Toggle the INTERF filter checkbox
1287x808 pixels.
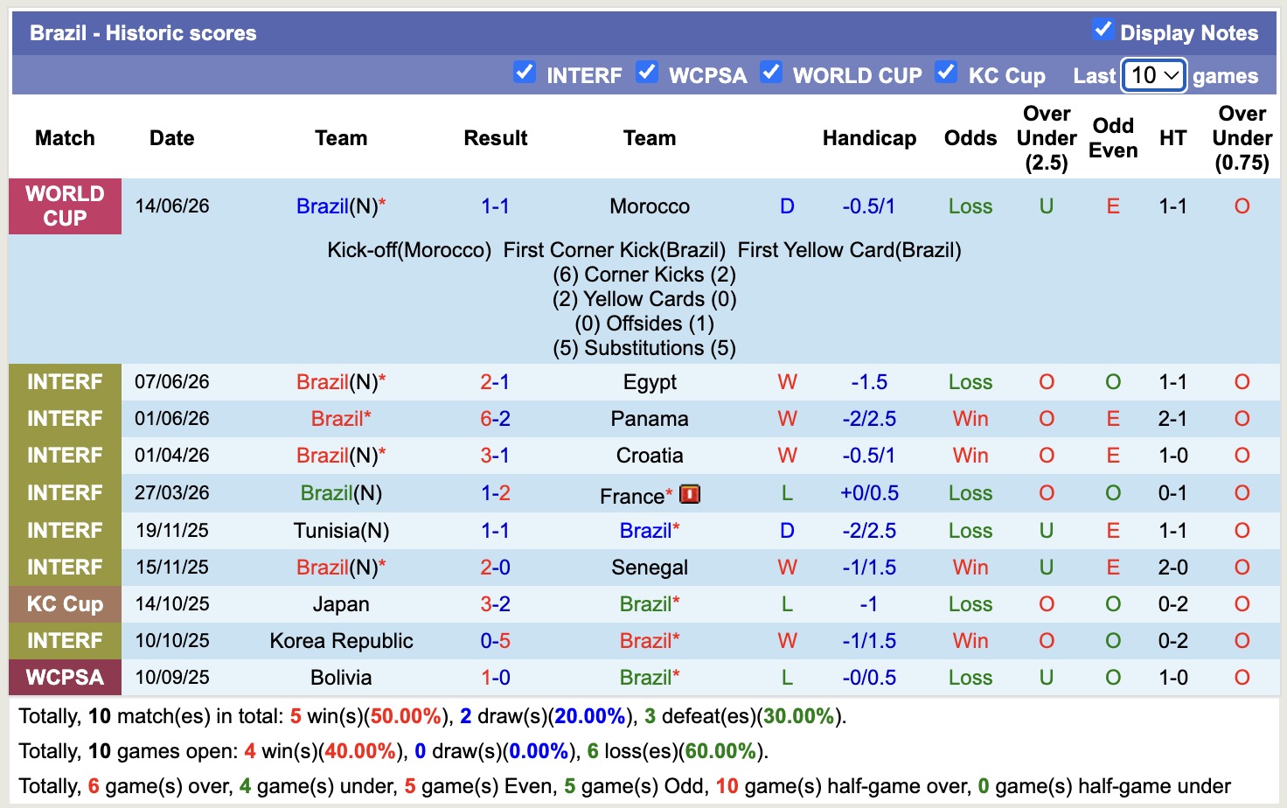click(x=525, y=72)
